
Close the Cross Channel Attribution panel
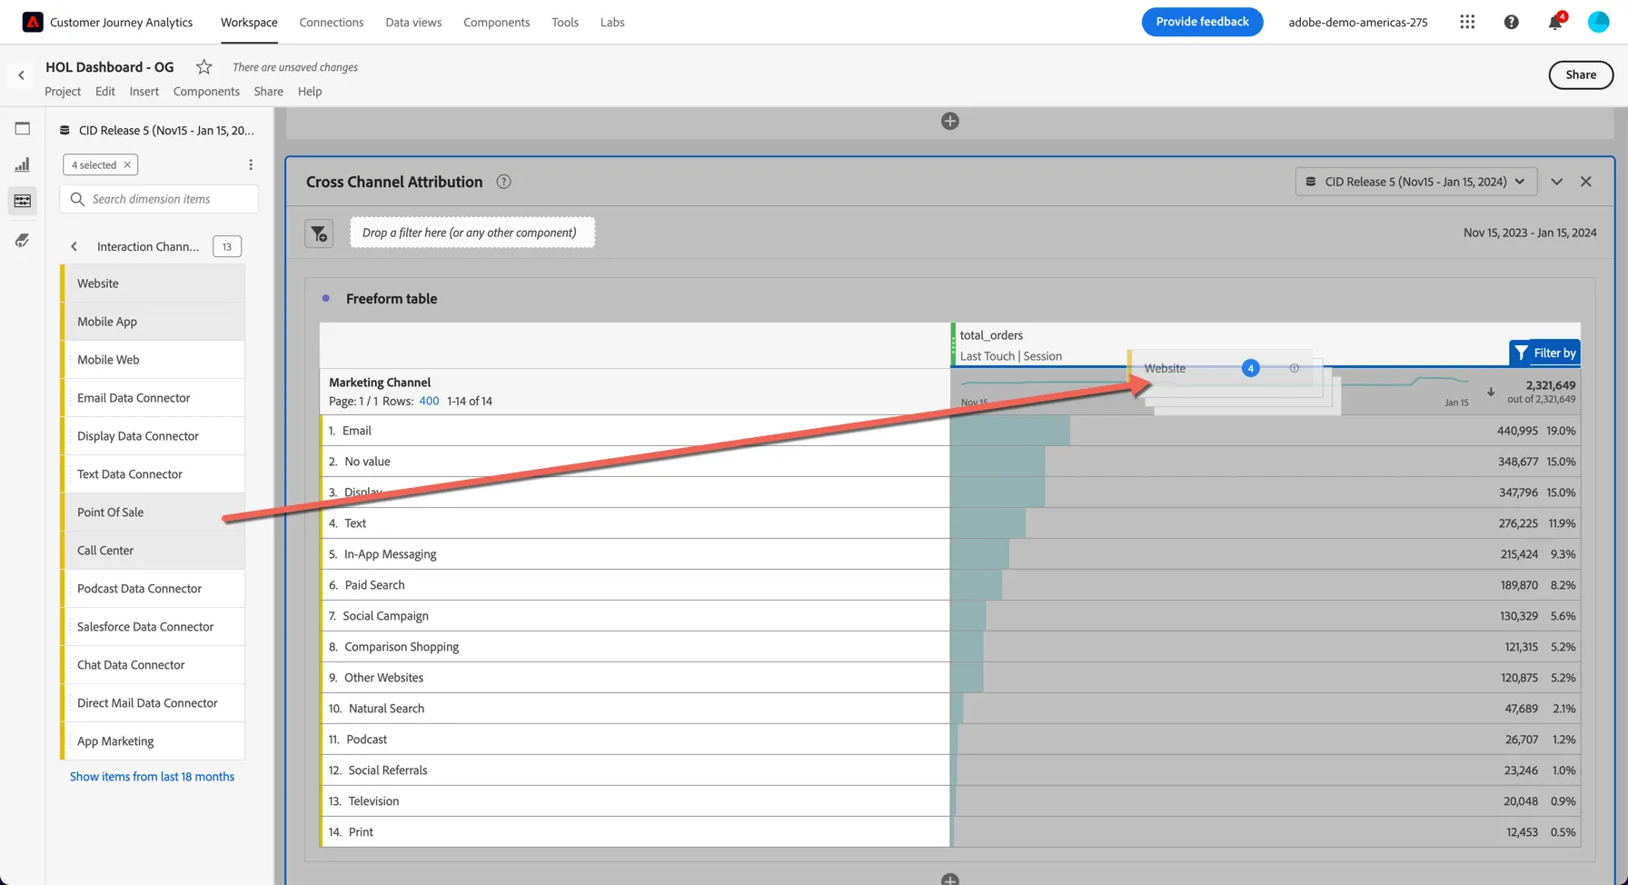pyautogui.click(x=1586, y=182)
